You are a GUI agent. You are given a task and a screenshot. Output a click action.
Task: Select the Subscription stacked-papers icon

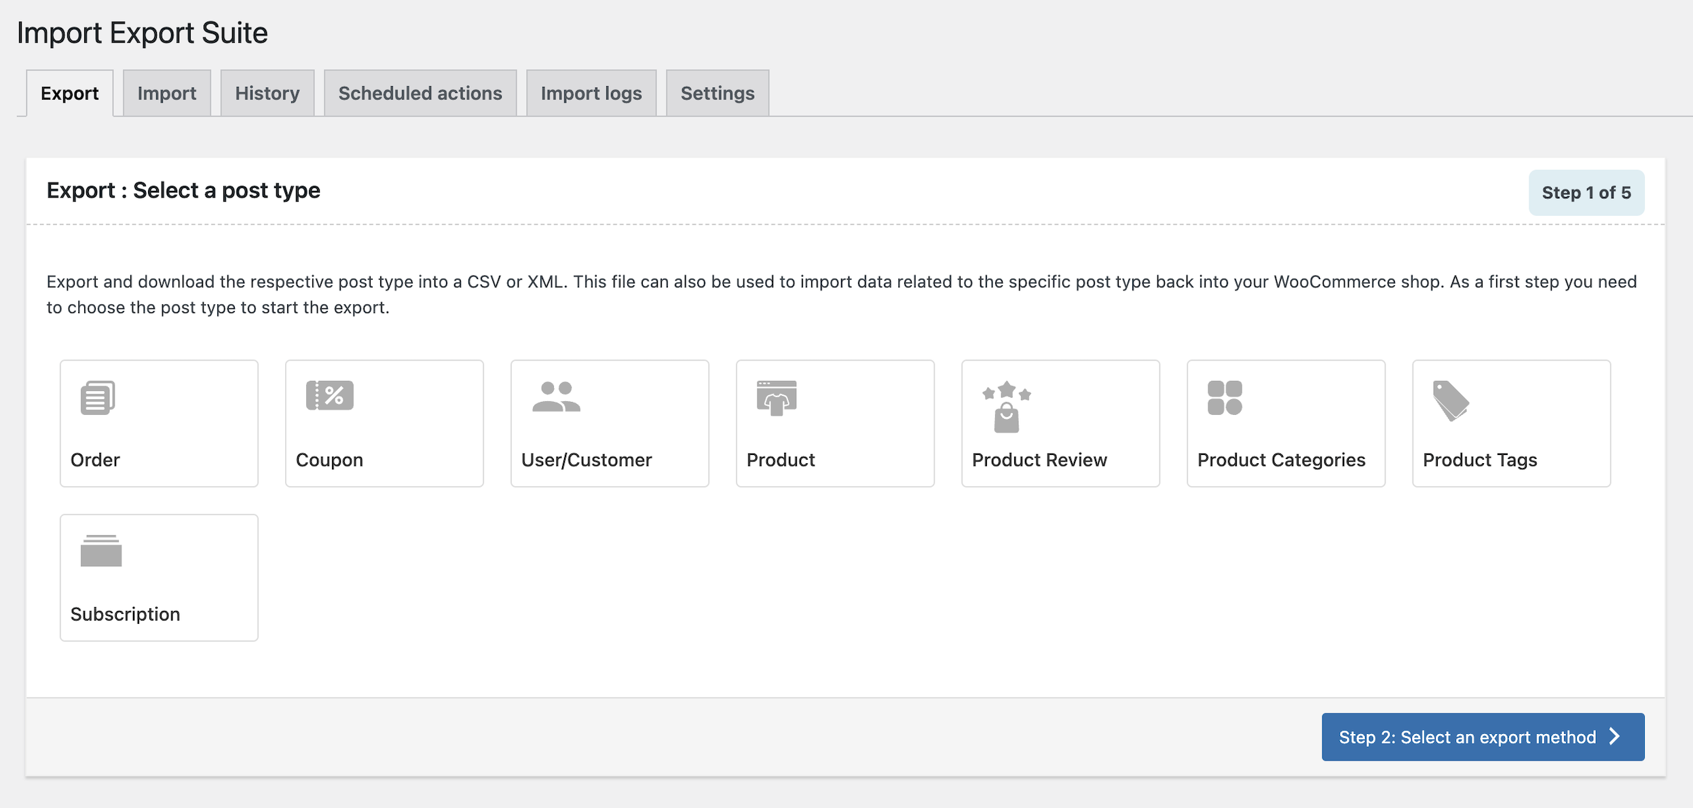(100, 551)
